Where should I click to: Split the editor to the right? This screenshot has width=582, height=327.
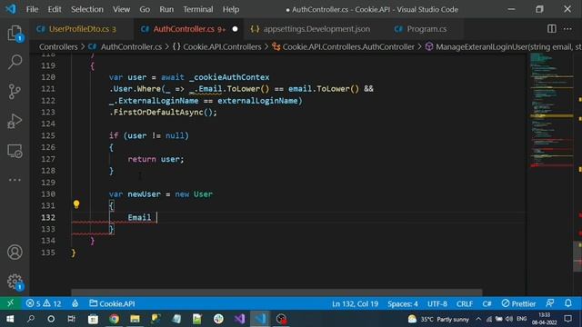click(x=552, y=29)
